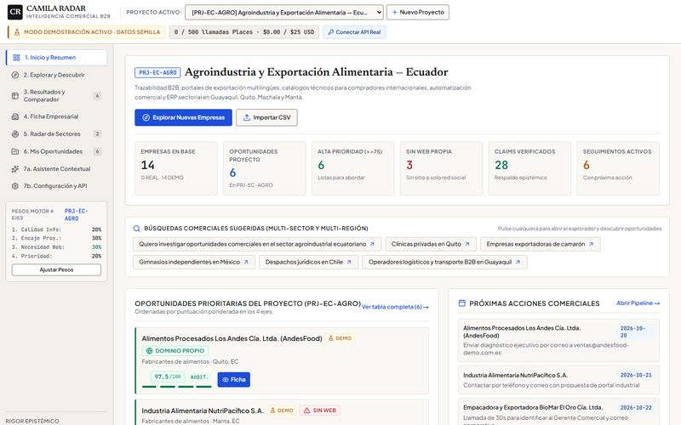Click the Places calls usage counter
Screen dimensions: 681x425
click(244, 32)
